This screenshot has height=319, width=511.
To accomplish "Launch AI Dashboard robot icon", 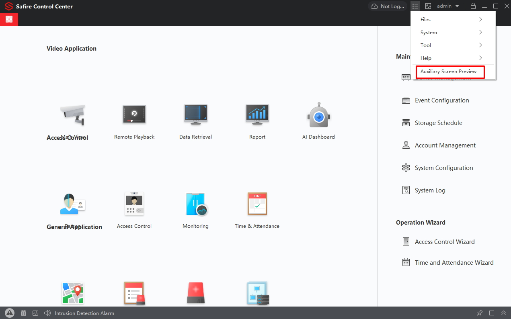I will click(318, 114).
